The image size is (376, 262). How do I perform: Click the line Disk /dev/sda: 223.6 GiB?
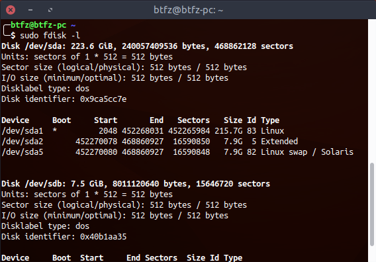[147, 46]
